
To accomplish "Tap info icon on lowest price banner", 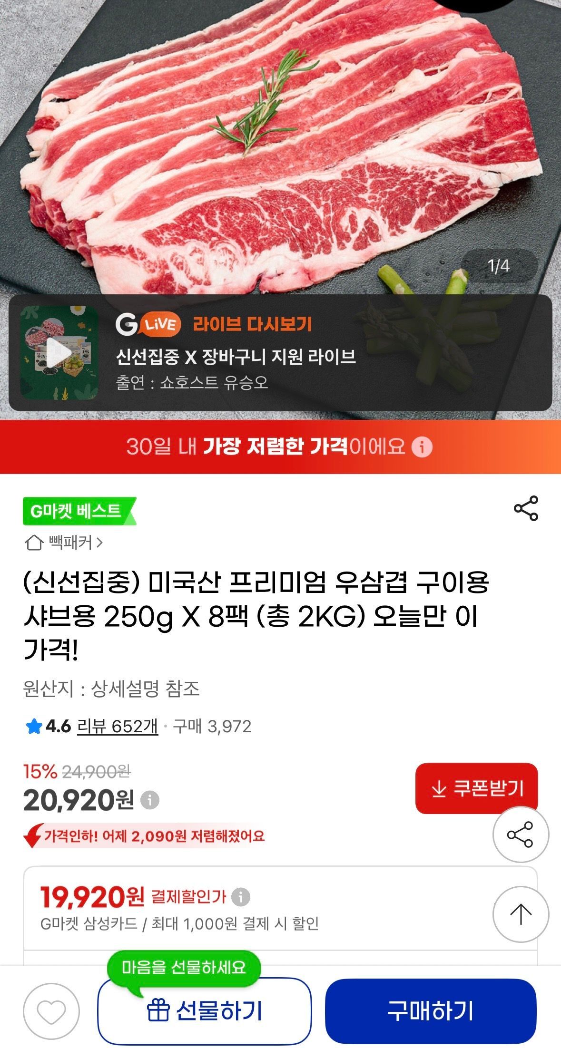I will tap(422, 447).
